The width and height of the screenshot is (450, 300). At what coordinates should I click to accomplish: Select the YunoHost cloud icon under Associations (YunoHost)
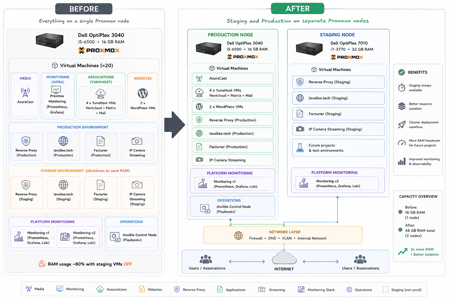101,94
